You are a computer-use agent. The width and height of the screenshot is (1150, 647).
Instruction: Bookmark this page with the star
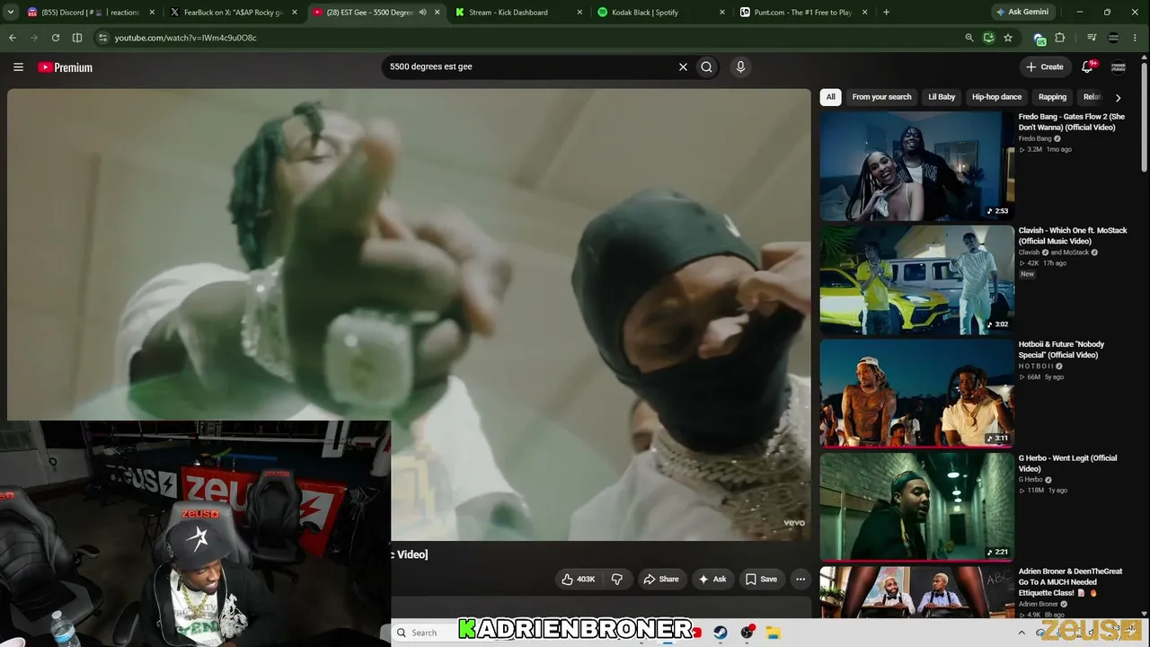coord(1008,38)
